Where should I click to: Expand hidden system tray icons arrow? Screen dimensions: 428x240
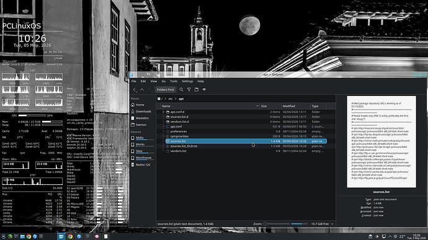click(390, 236)
